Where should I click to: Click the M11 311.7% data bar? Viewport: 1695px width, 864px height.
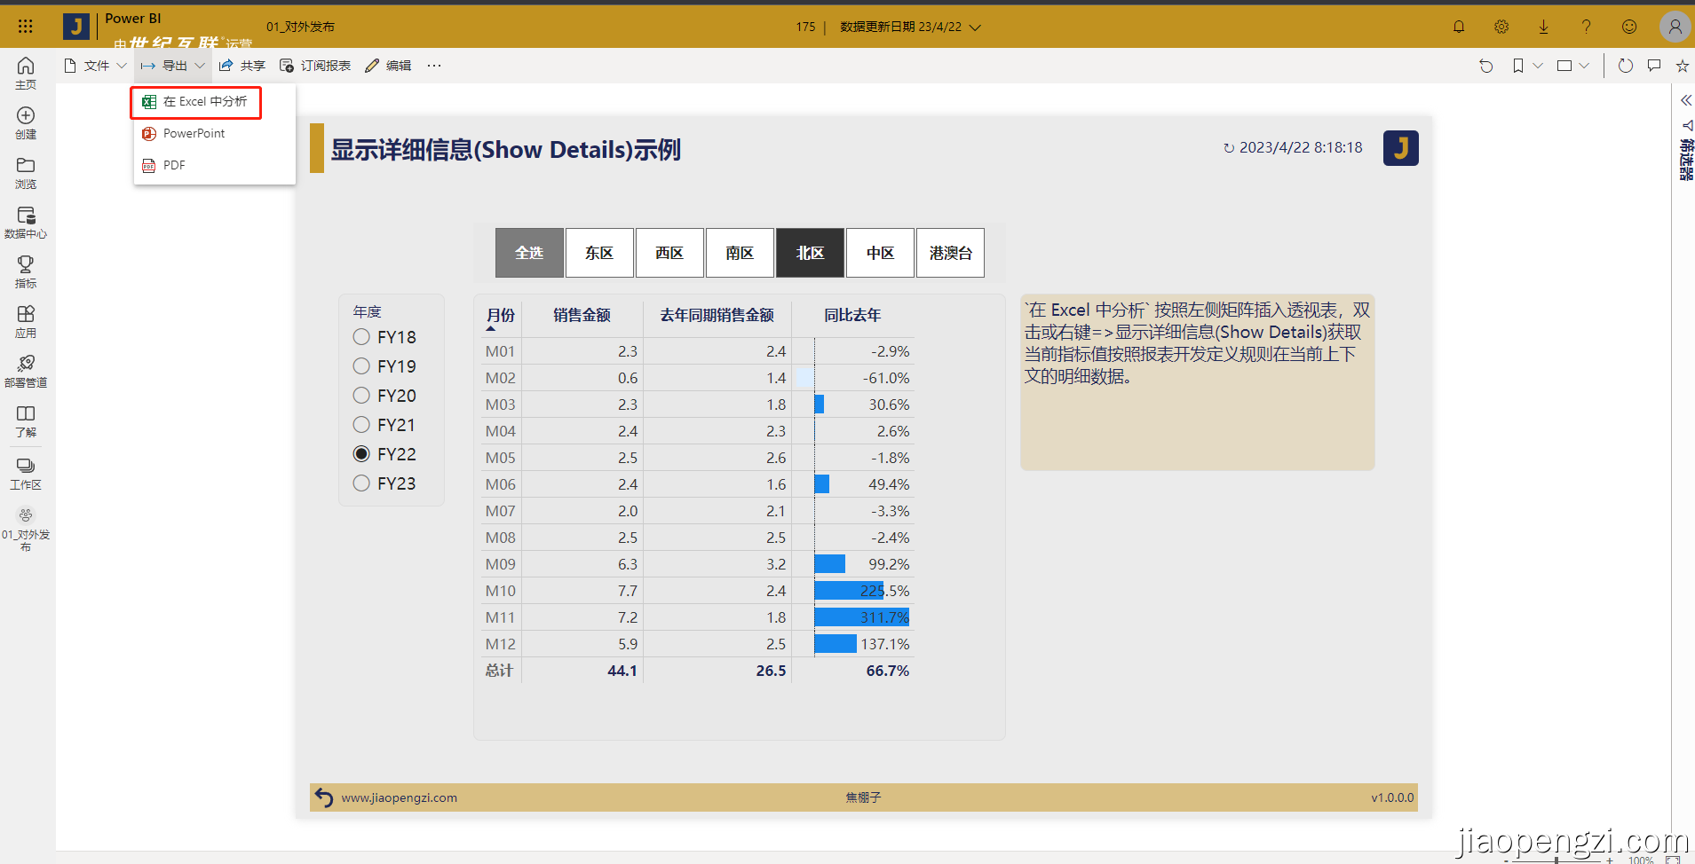pos(861,617)
